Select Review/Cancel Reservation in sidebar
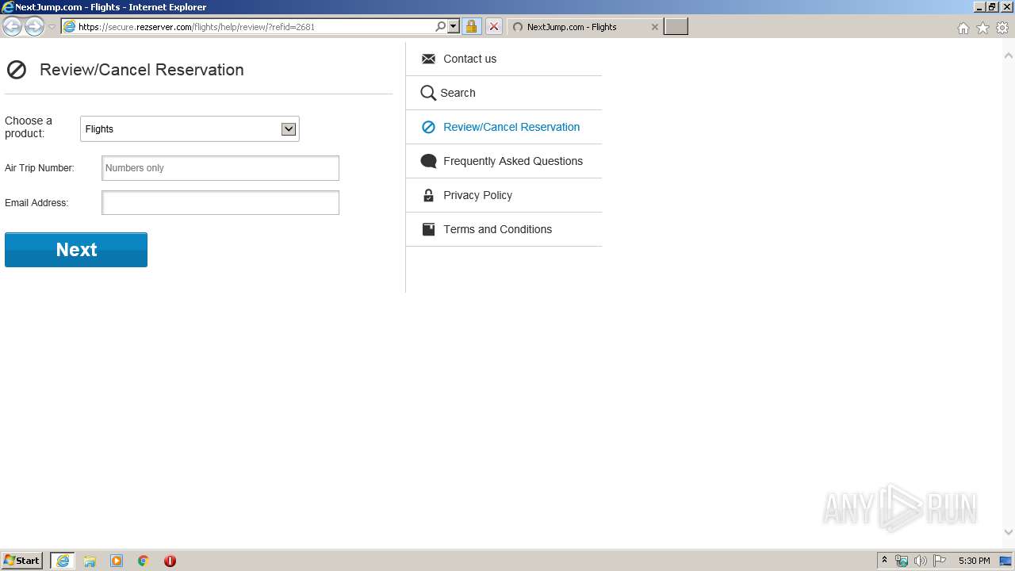 [511, 127]
